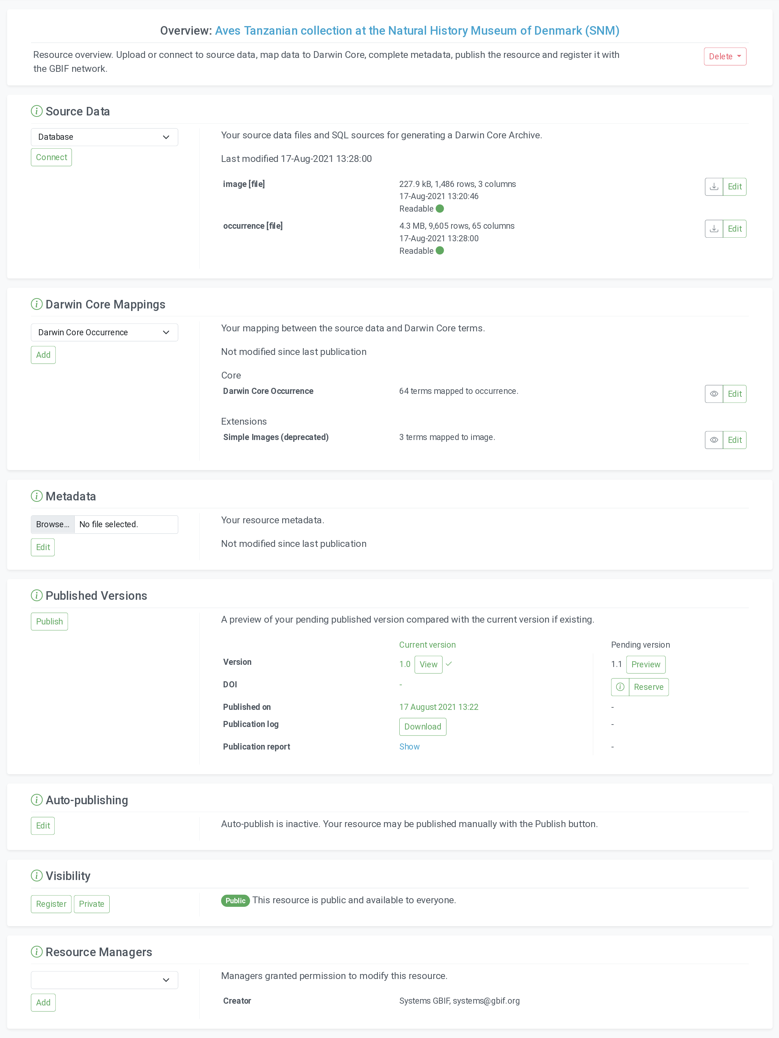Click the Published Versions info icon

tap(36, 595)
